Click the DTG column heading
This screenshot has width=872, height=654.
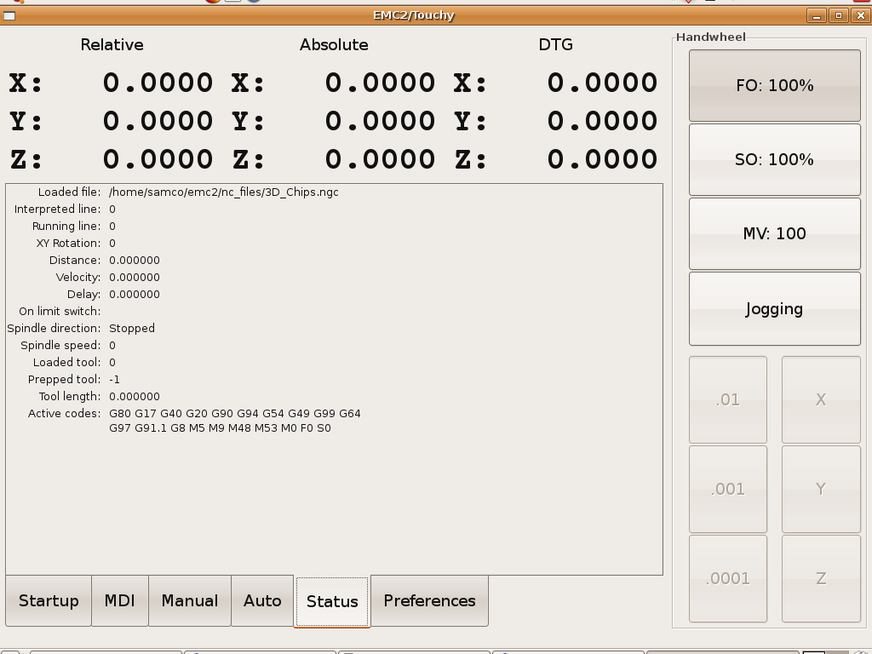555,44
